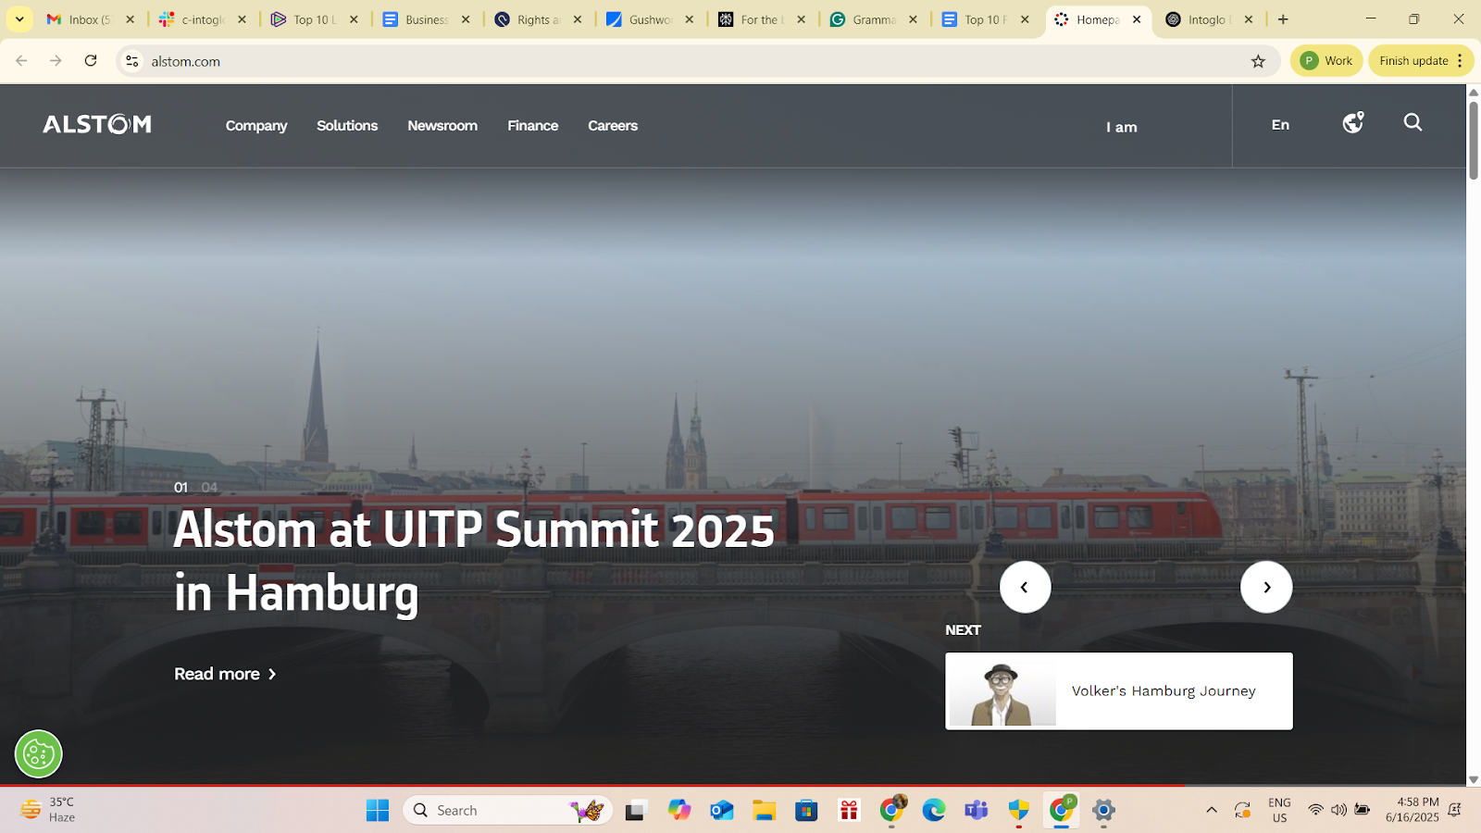Viewport: 1481px width, 833px height.
Task: Open Chrome menu three dots
Action: point(1460,61)
